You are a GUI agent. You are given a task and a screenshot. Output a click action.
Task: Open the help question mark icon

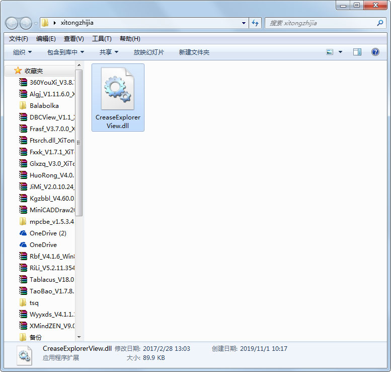375,52
